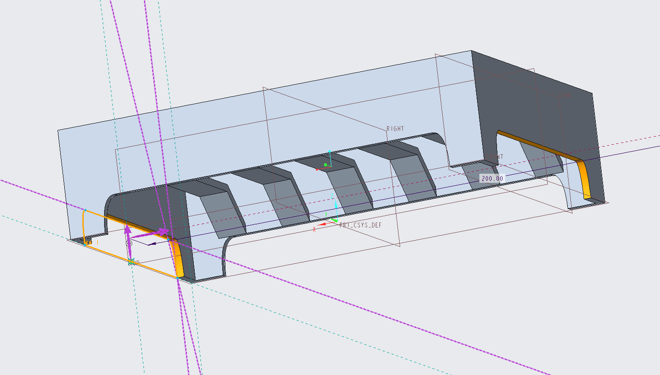The width and height of the screenshot is (660, 375).
Task: Select the cyan vertex at the sketch's rounded top-left corner
Action: click(x=85, y=210)
